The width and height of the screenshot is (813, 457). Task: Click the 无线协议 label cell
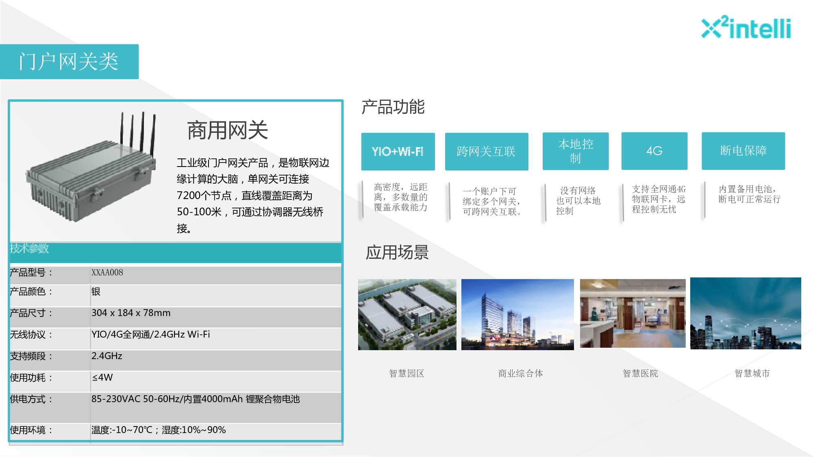(x=50, y=339)
